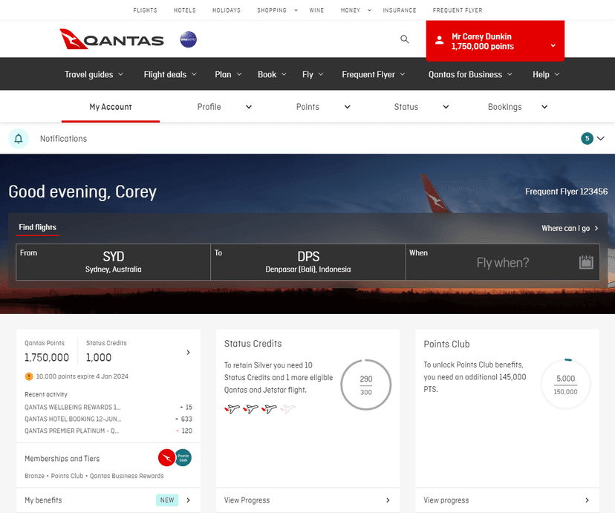Screen dimensions: 615x513
Task: Open the calendar icon in When field
Action: 586,262
